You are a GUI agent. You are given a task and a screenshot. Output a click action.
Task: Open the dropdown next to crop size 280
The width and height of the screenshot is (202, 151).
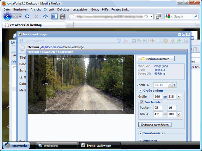(179, 114)
